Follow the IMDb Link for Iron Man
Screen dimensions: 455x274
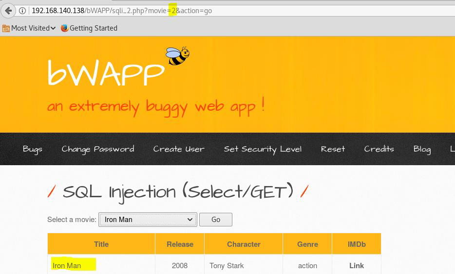point(356,266)
